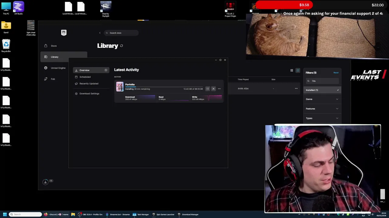Image resolution: width=389 pixels, height=218 pixels.
Task: Click the Epic Games logo
Action: (x=64, y=33)
